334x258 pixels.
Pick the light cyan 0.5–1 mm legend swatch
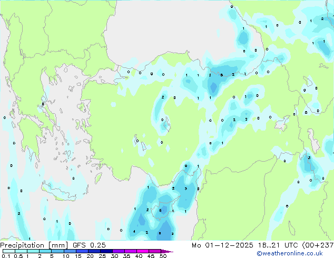coord(21,251)
